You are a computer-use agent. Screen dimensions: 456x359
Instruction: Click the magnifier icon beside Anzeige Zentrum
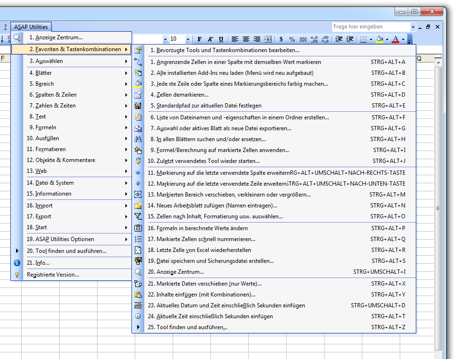[x=17, y=37]
